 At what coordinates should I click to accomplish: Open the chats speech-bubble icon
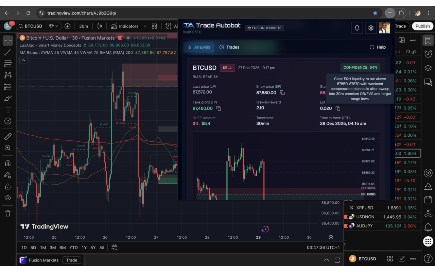coord(428,82)
